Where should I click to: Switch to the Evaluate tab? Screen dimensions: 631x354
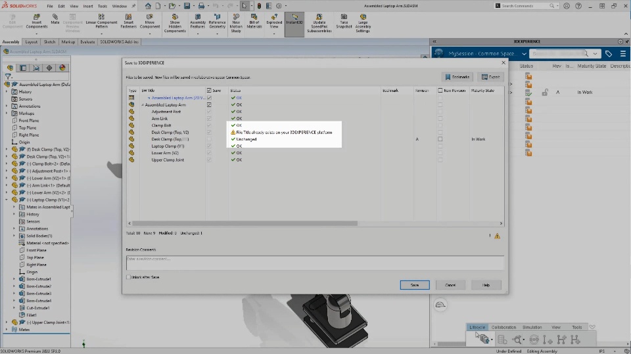pyautogui.click(x=87, y=42)
